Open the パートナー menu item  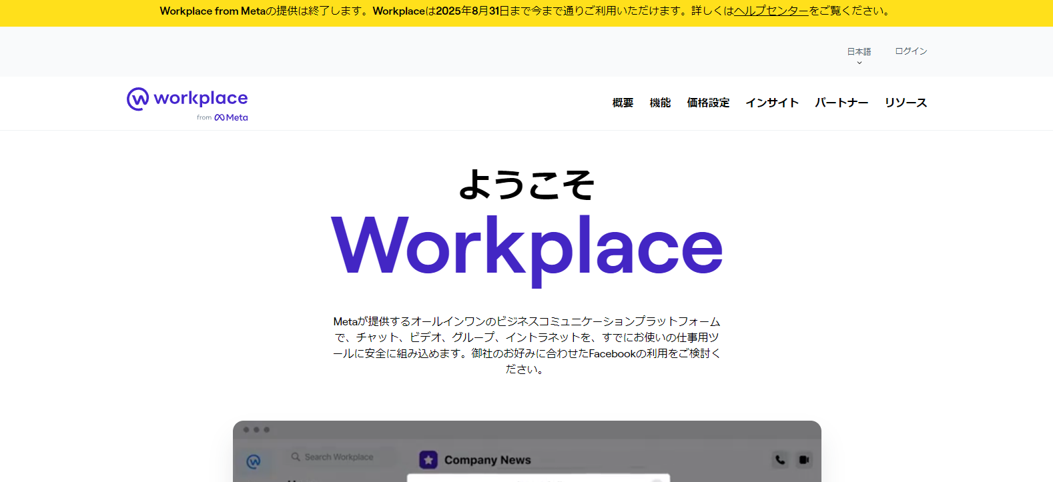point(841,103)
